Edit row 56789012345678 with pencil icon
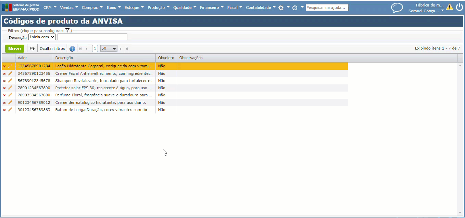This screenshot has height=218, width=465. coord(10,80)
